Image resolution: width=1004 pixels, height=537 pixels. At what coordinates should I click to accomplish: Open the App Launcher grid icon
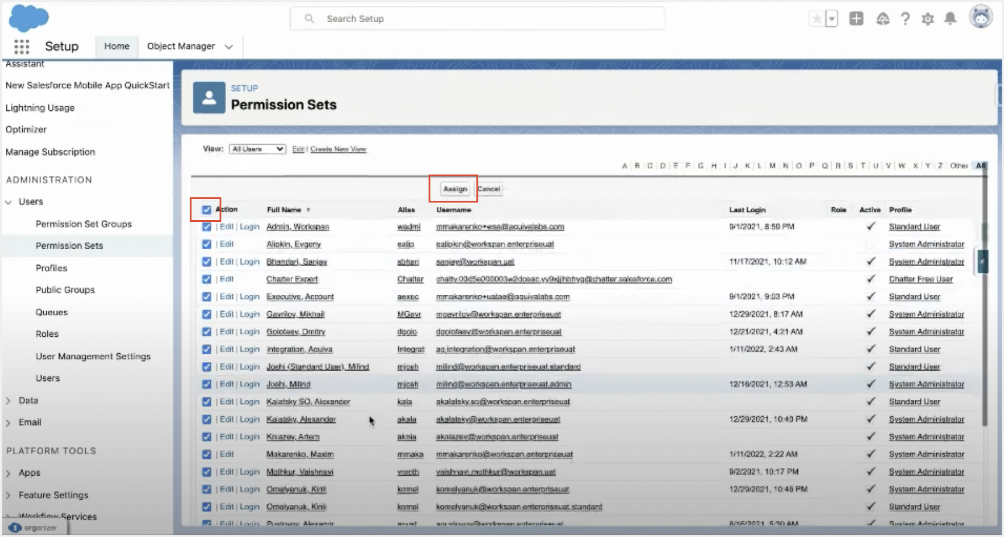coord(22,46)
